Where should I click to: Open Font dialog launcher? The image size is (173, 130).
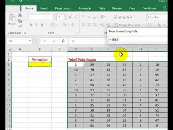point(77,33)
